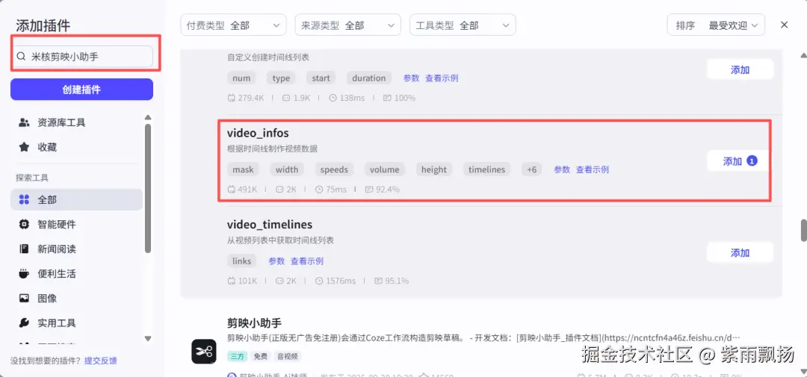Open 查看示例 link for video_timelines

(x=307, y=261)
